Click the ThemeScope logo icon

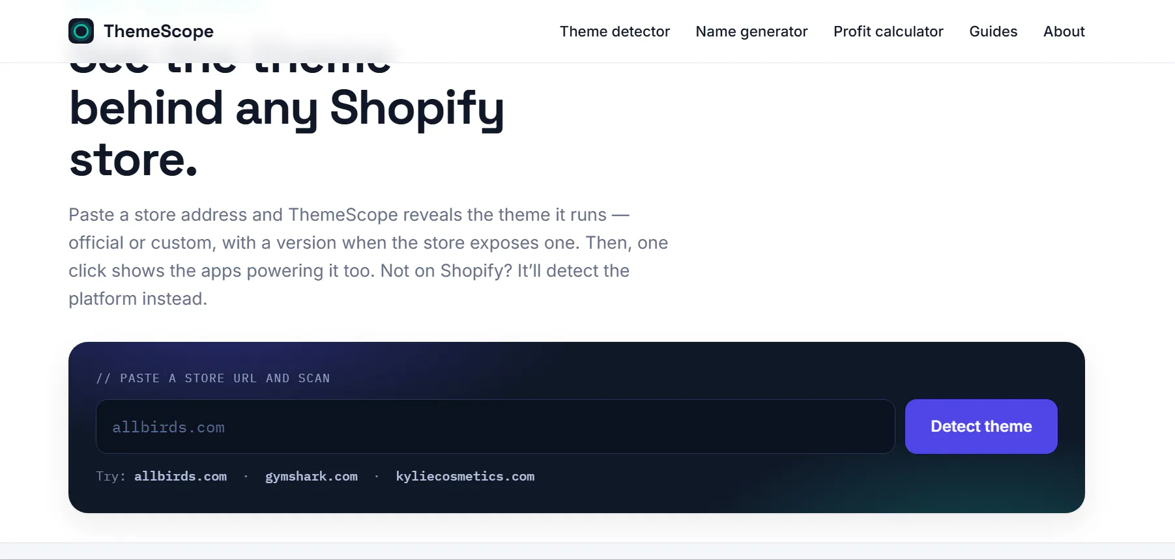pos(81,31)
